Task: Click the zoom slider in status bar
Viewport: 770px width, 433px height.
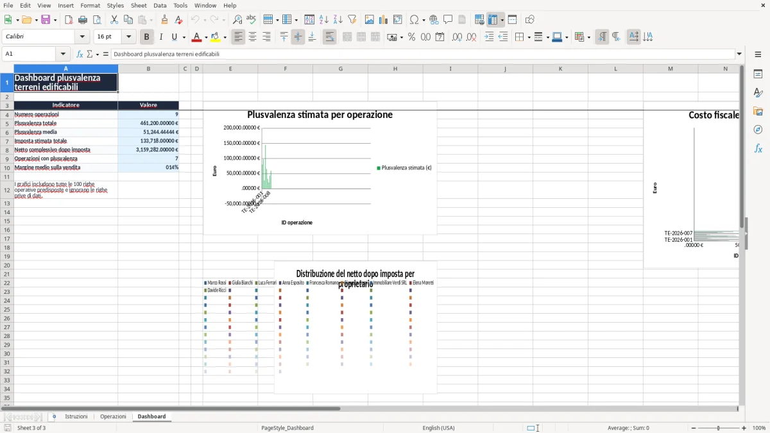Action: click(718, 428)
